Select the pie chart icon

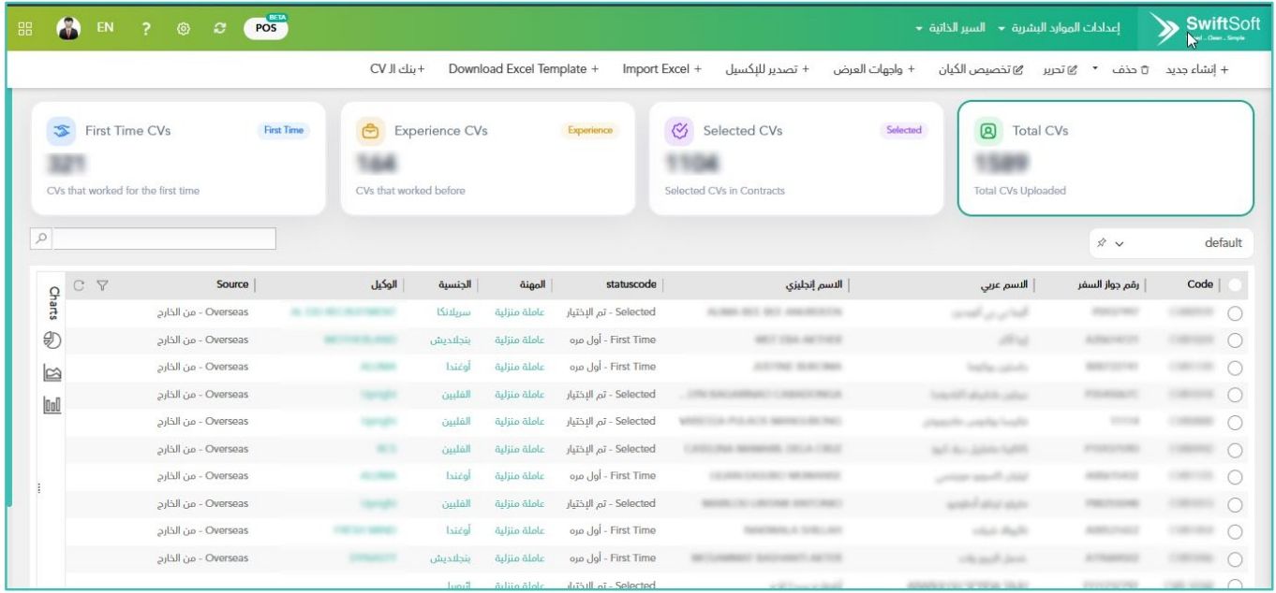pos(53,342)
